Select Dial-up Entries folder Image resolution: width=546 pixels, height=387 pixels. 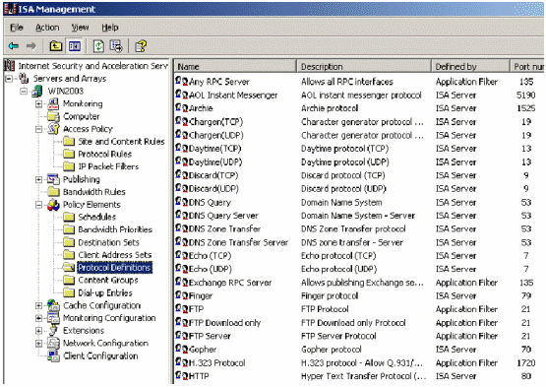click(105, 292)
